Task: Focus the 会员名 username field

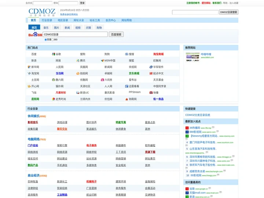Action: [x=43, y=3]
